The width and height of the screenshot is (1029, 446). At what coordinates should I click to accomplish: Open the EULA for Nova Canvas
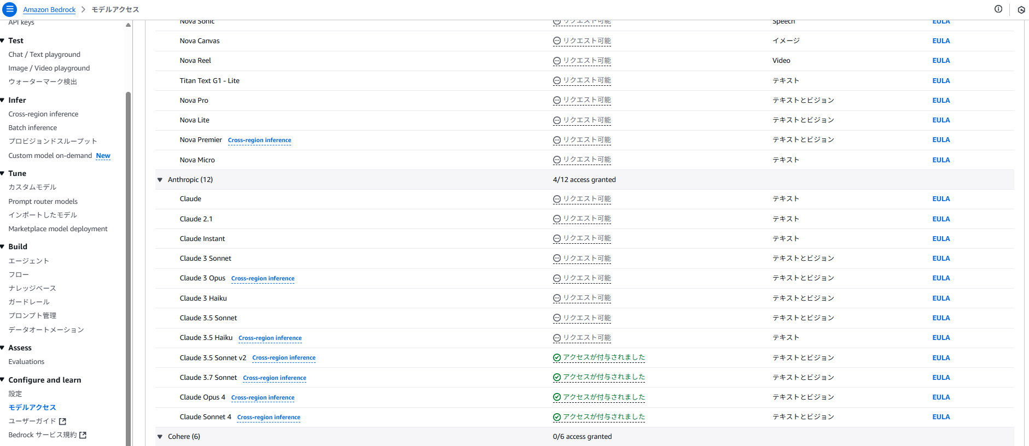tap(941, 41)
